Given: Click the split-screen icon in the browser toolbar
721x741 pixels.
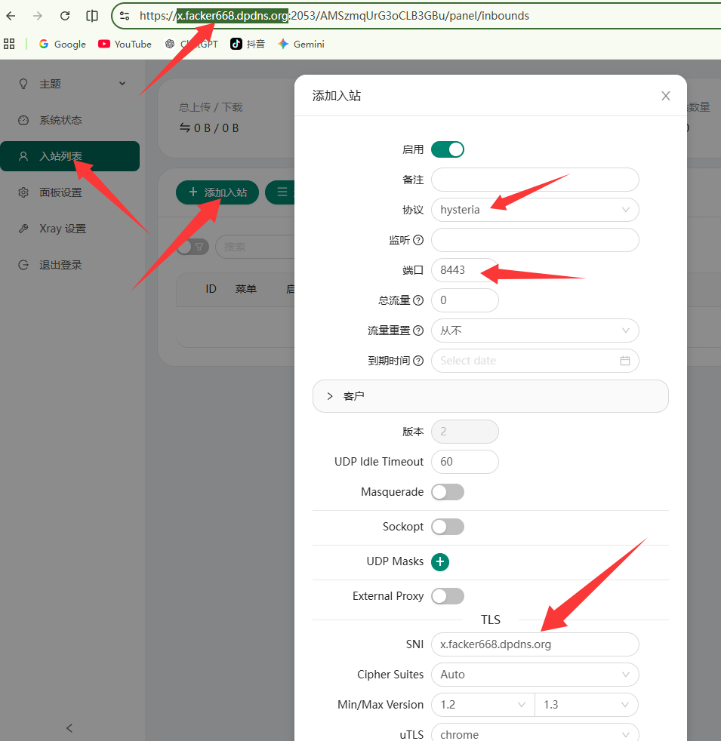Looking at the screenshot, I should coord(91,15).
